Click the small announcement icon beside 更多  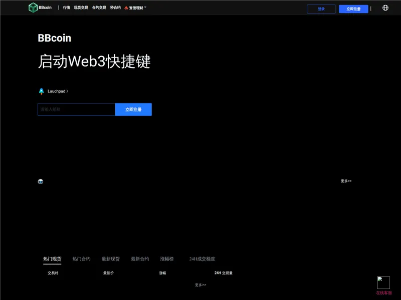pyautogui.click(x=41, y=181)
